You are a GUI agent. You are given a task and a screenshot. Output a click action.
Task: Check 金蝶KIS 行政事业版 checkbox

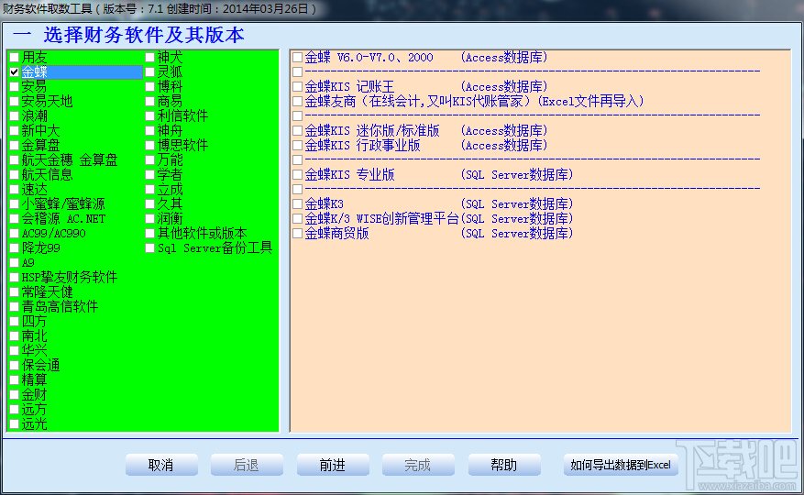[x=297, y=145]
